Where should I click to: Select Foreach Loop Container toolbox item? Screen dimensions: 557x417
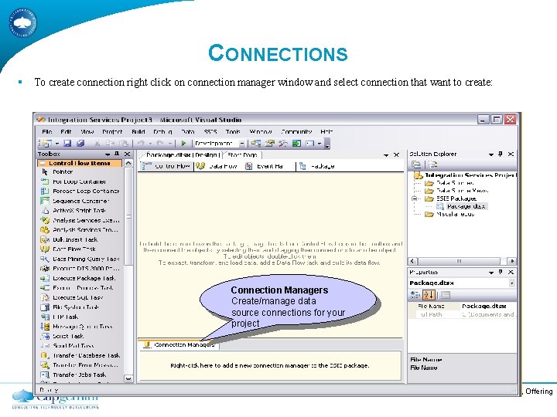pos(80,192)
